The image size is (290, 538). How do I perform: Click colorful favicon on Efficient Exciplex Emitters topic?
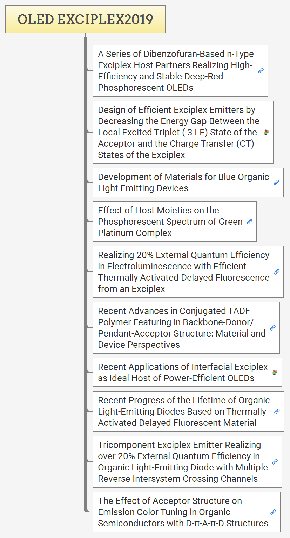tap(267, 132)
